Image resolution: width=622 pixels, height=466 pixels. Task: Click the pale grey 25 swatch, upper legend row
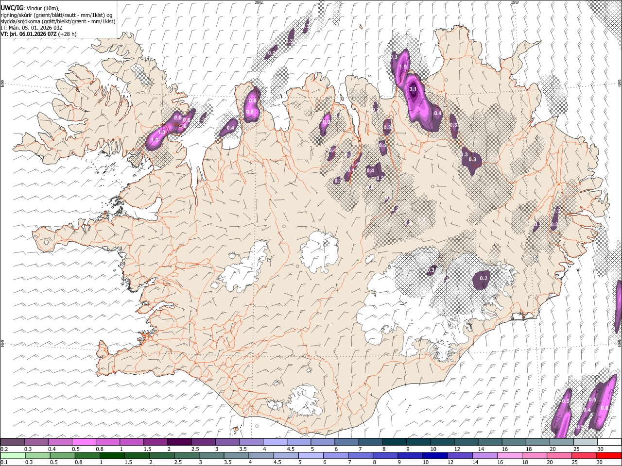point(585,442)
